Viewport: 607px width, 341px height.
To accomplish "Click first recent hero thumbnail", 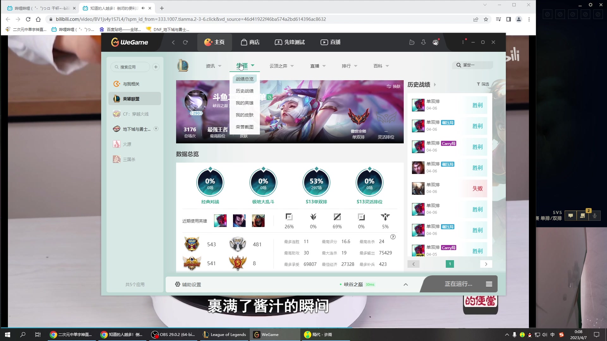I will point(220,221).
